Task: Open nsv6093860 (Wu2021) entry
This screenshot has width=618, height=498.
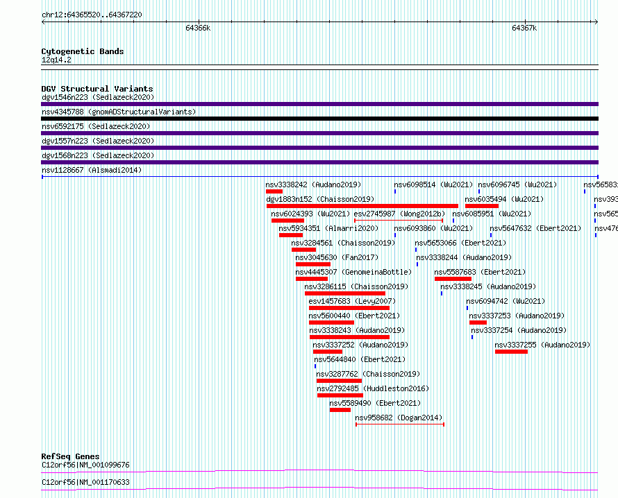Action: pyautogui.click(x=433, y=228)
